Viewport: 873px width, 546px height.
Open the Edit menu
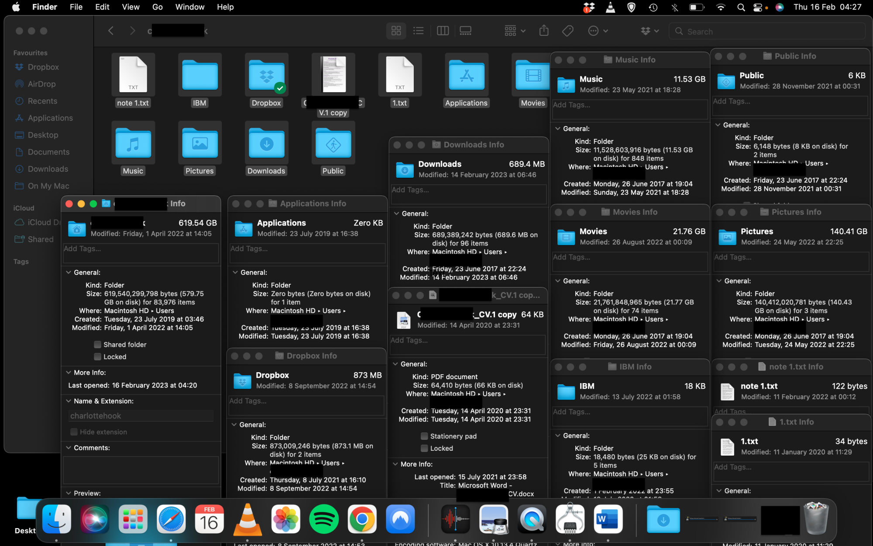click(102, 7)
